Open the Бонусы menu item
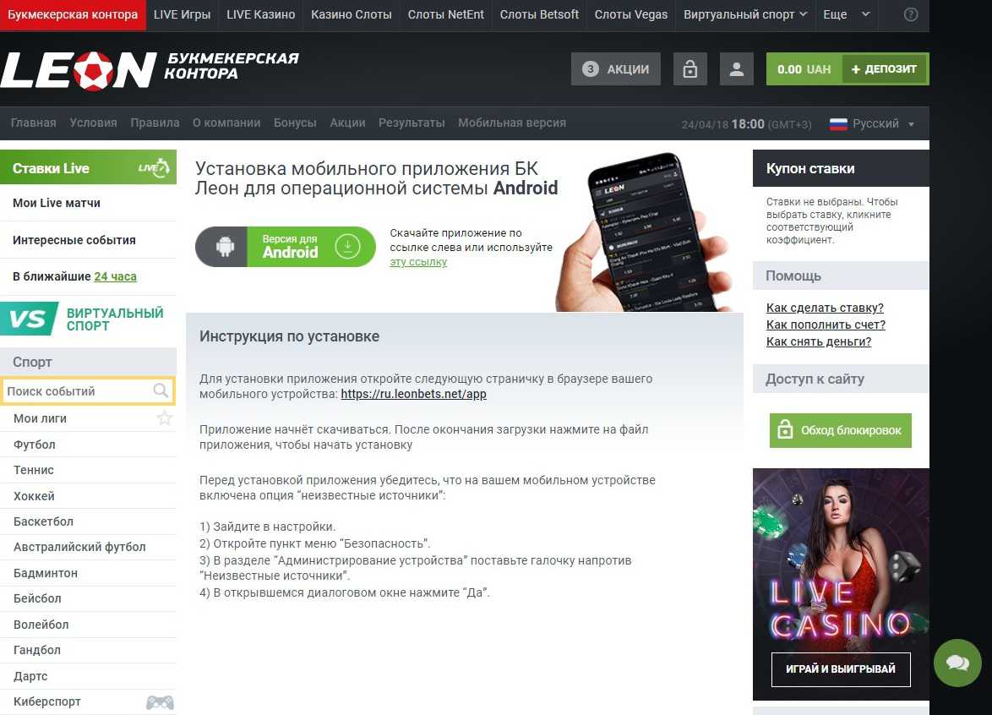Image resolution: width=992 pixels, height=715 pixels. 295,123
